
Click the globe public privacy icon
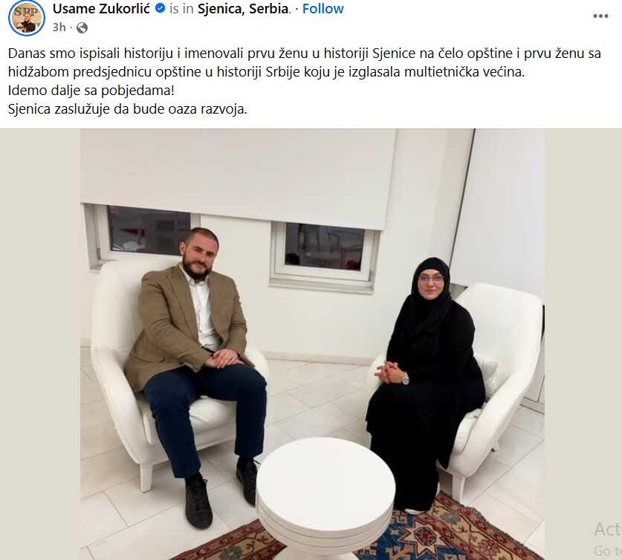82,27
